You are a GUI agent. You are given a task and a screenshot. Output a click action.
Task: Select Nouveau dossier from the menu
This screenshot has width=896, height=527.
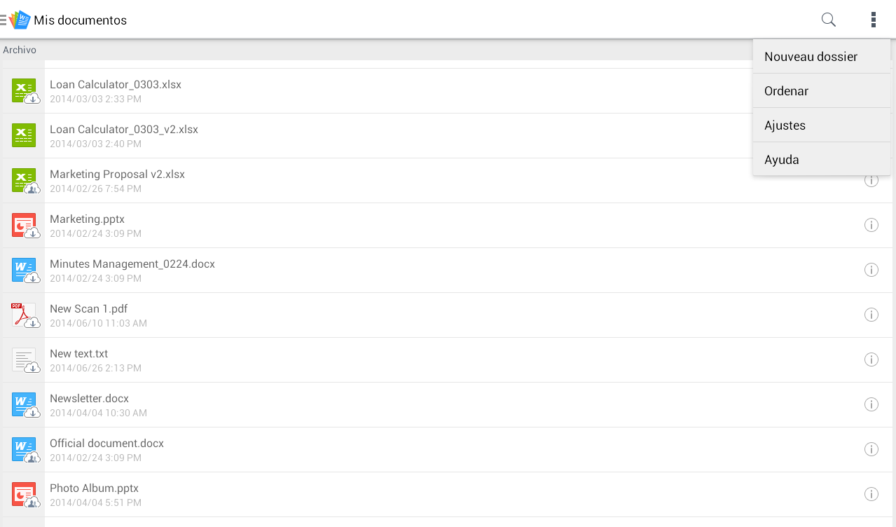click(811, 57)
